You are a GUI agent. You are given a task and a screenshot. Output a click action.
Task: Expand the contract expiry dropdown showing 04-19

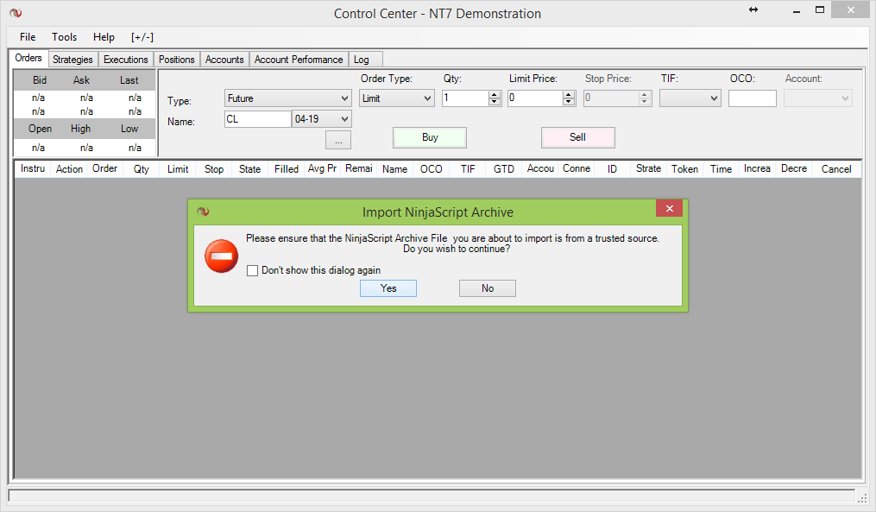pos(322,119)
